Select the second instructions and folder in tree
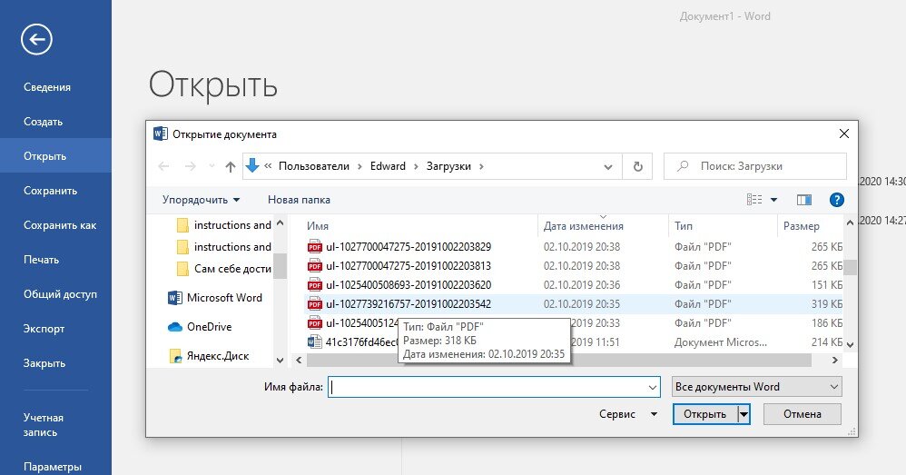The width and height of the screenshot is (906, 475). (223, 247)
